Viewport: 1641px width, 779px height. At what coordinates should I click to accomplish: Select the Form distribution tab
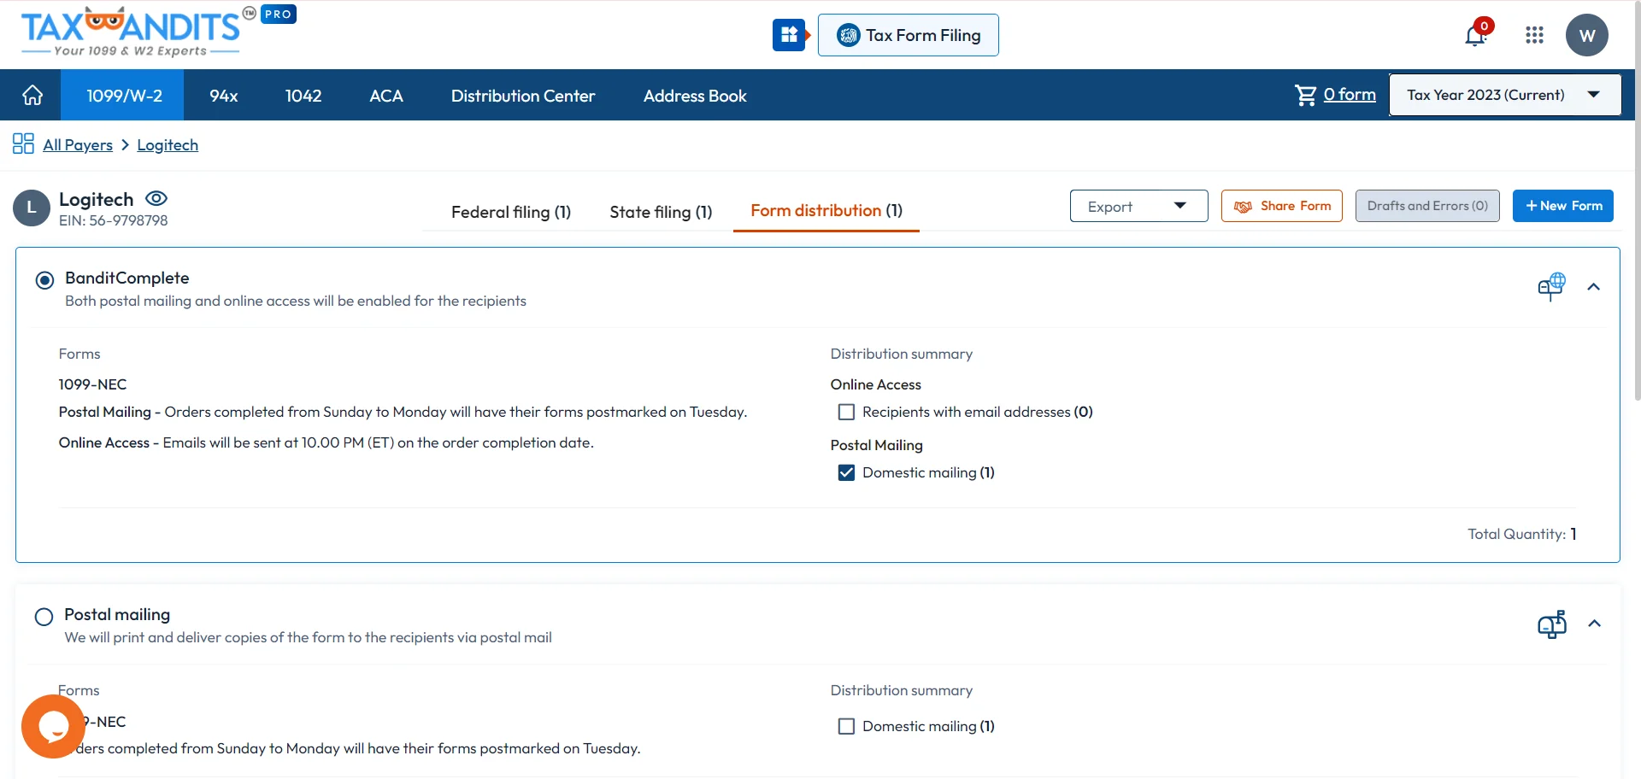[x=826, y=210]
